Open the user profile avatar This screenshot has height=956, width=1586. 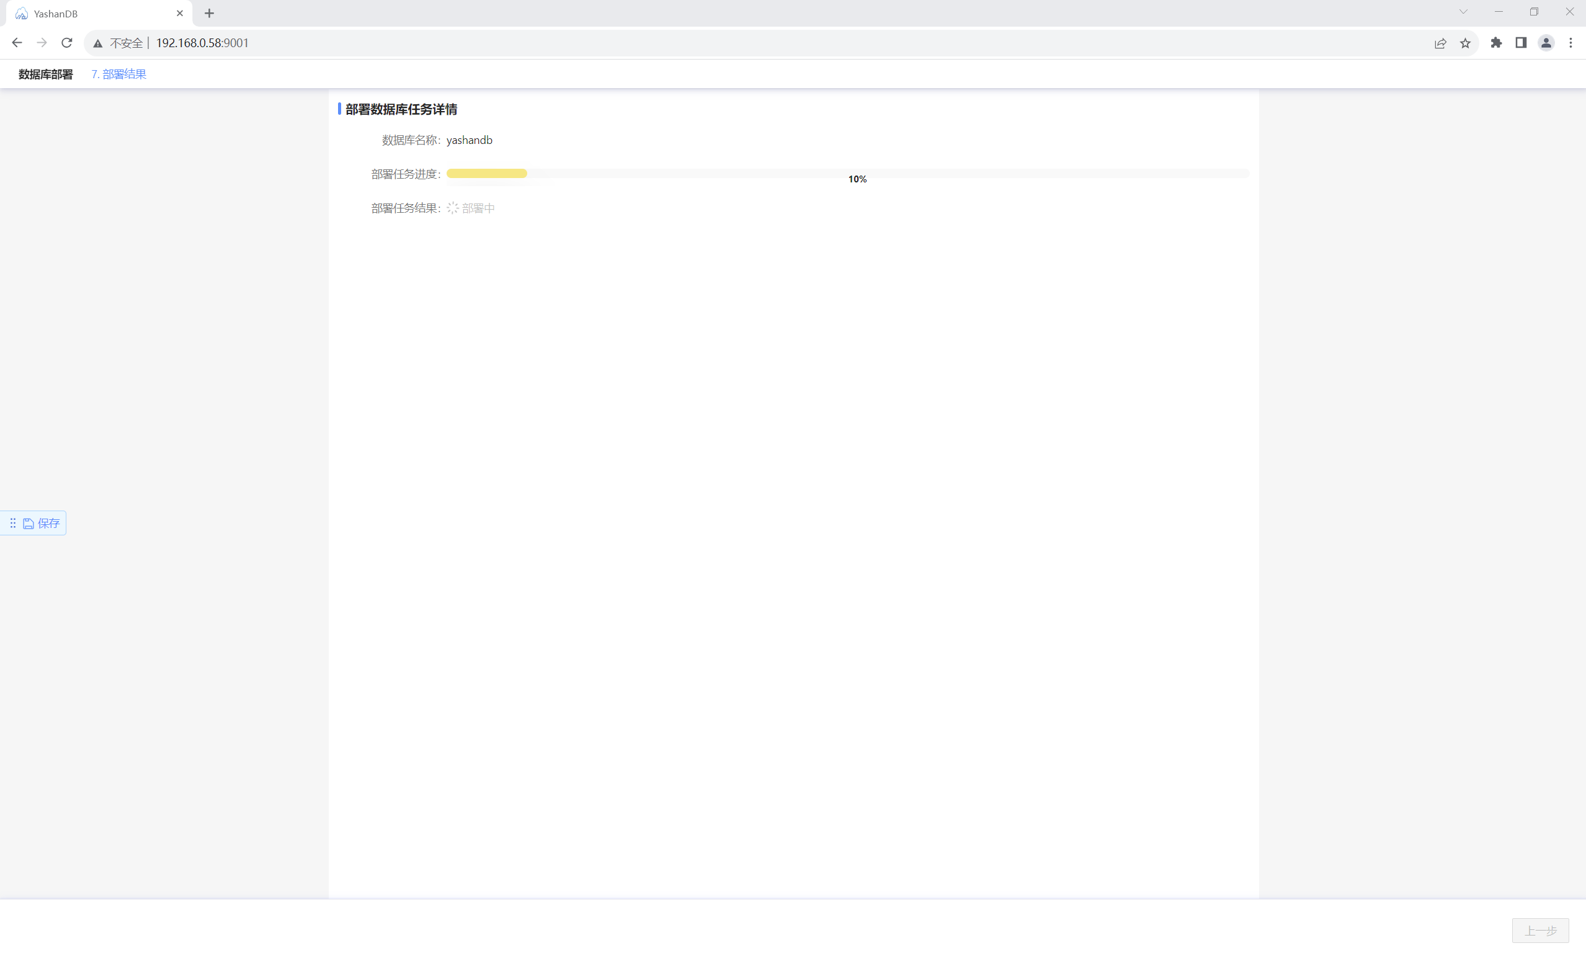(x=1546, y=42)
